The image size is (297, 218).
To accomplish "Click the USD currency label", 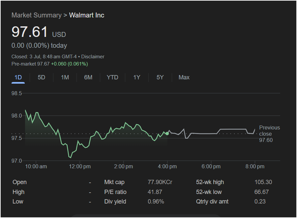I will coord(59,35).
